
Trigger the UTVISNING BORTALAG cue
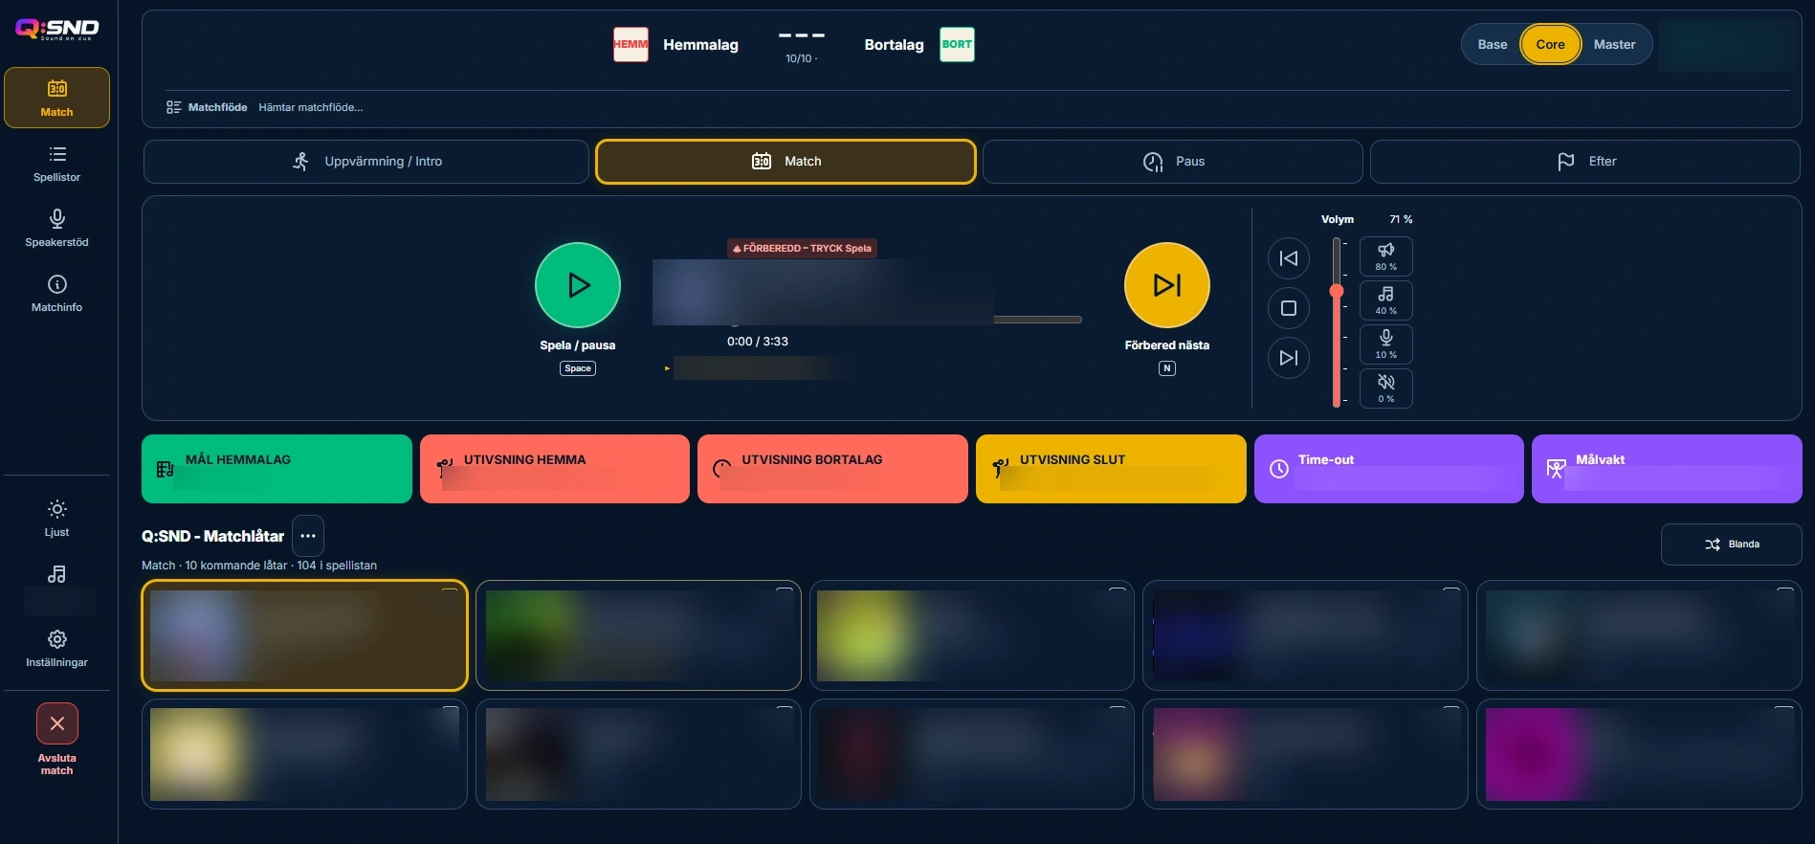(x=832, y=469)
